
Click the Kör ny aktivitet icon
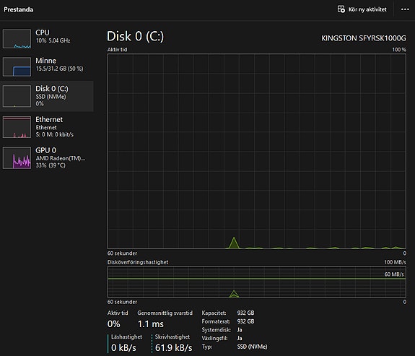point(341,9)
